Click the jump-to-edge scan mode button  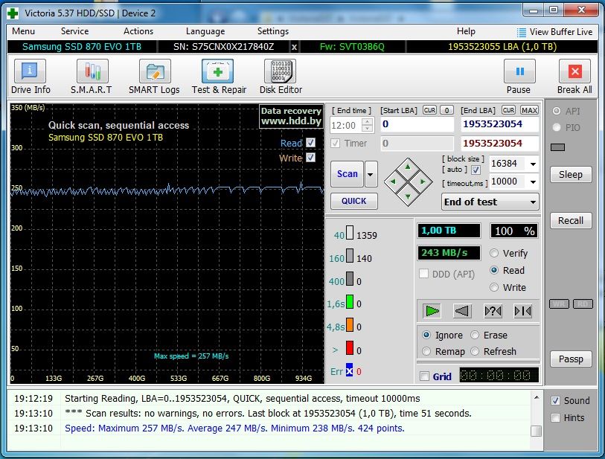tap(523, 311)
